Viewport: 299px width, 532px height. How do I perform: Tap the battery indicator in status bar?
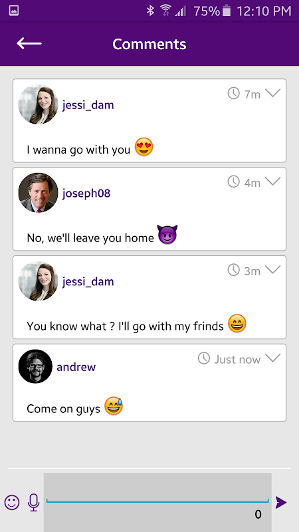click(227, 11)
